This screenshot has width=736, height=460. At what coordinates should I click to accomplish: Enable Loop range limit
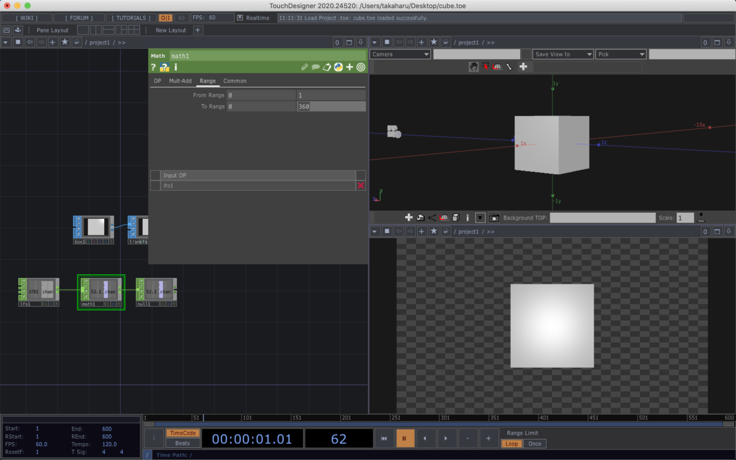[512, 443]
